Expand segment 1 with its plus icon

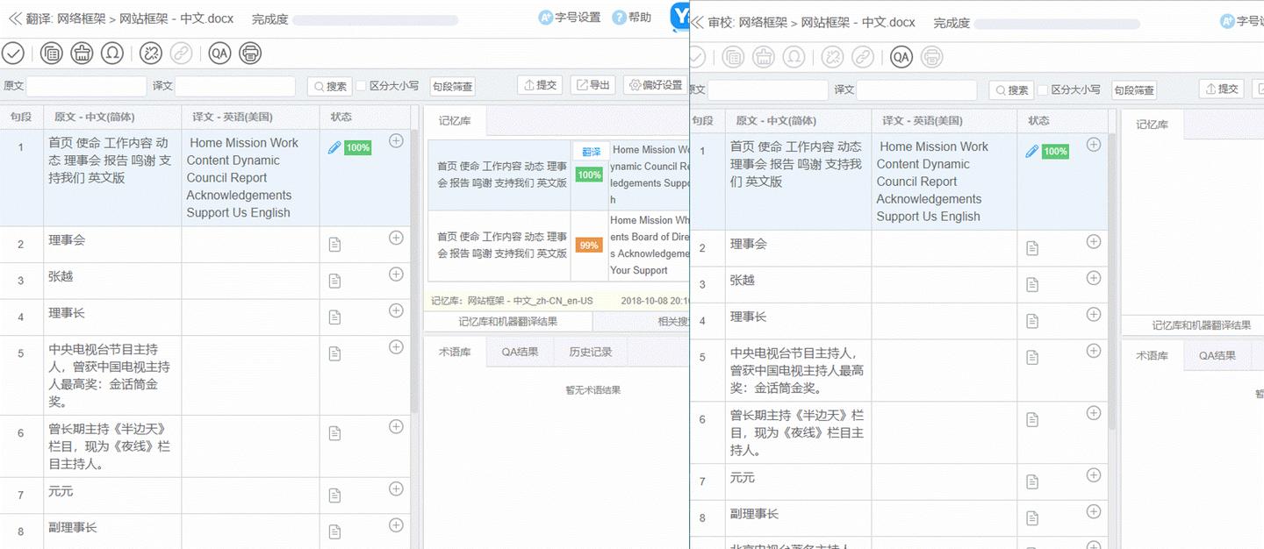[396, 140]
